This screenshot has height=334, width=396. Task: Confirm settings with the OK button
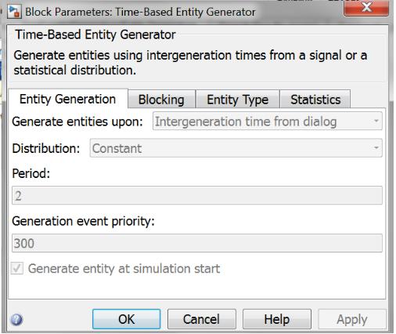point(127,319)
